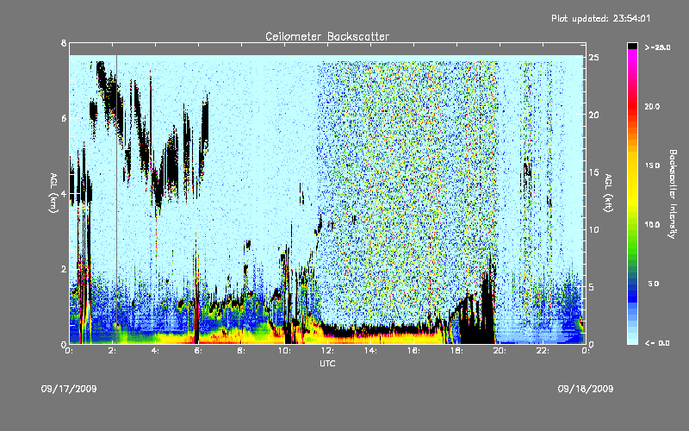Screen dimensions: 689x431
Task: Click the 'AGL (km)' axis label
Action: click(53, 192)
